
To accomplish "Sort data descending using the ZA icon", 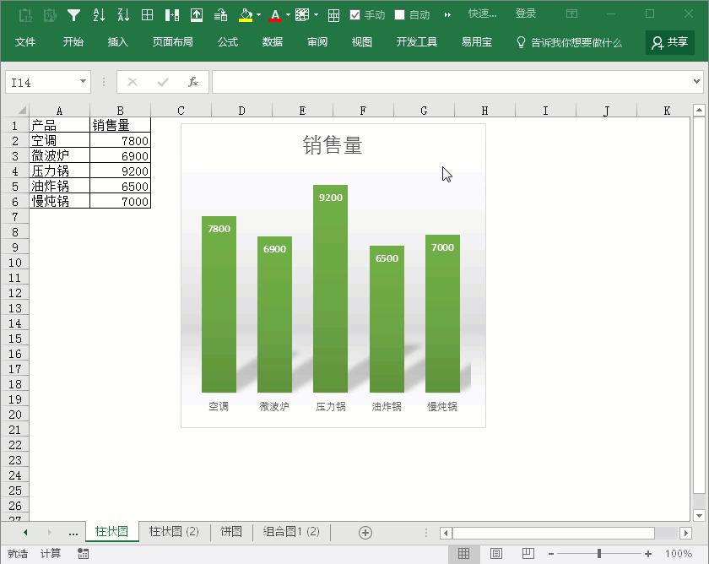I will (122, 14).
